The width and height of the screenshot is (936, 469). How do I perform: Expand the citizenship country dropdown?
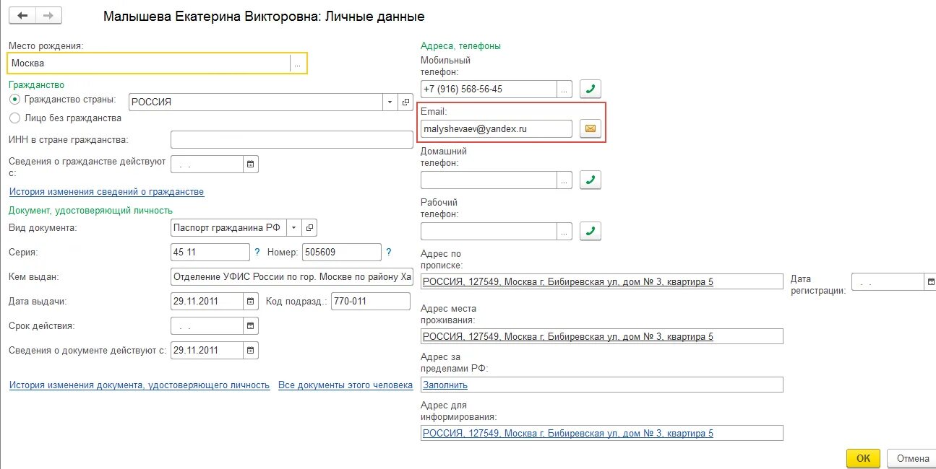pyautogui.click(x=390, y=102)
